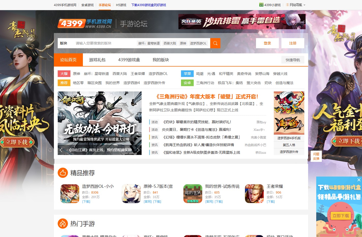Open H5游戏 in top navigation
The width and height of the screenshot is (362, 237).
point(121,5)
